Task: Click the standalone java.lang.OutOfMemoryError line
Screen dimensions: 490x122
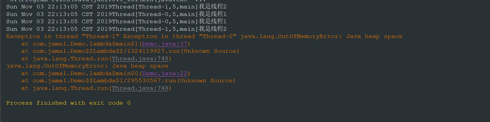Action: 87,66
